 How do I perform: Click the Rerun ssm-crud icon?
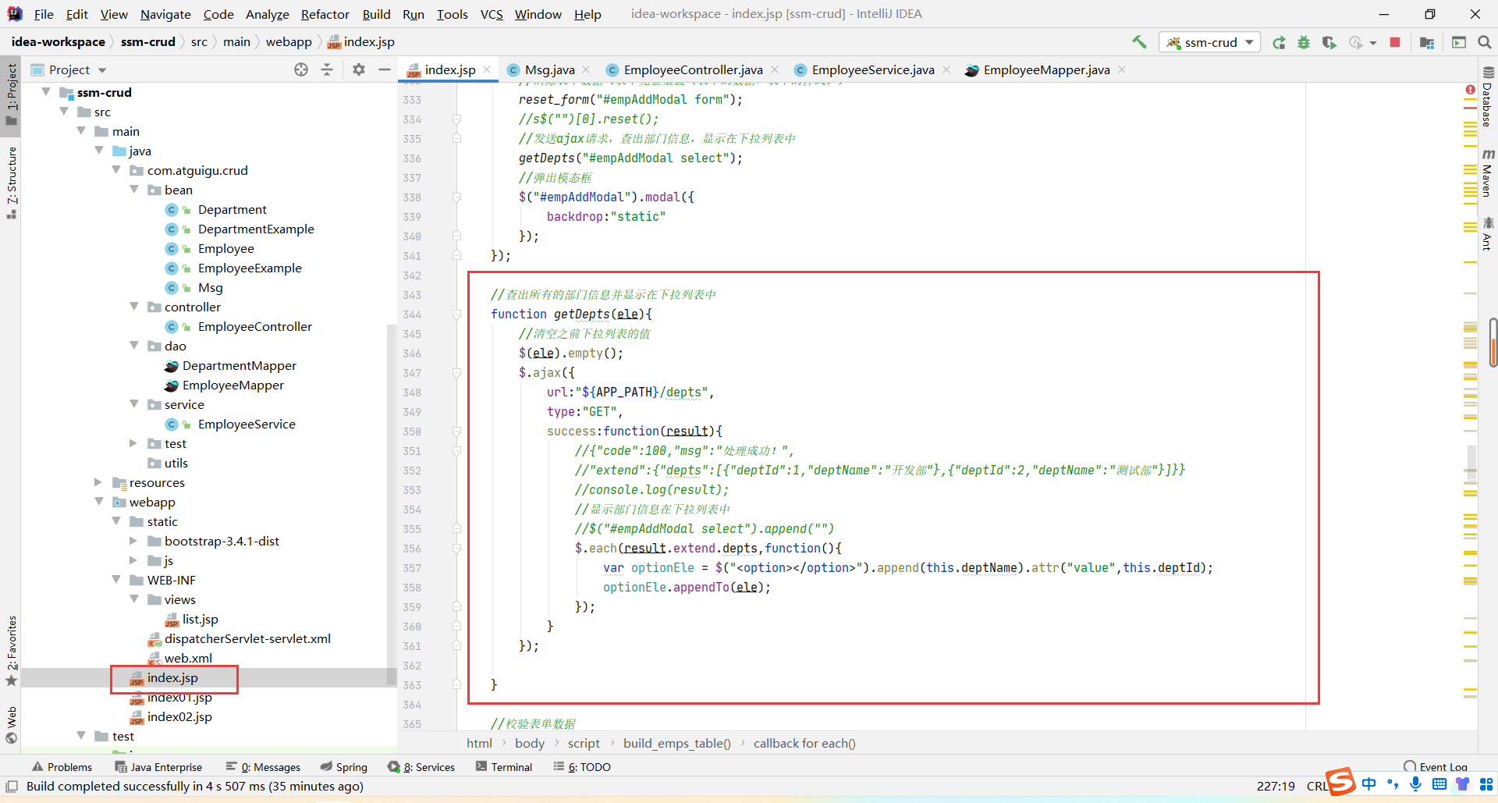coord(1279,42)
